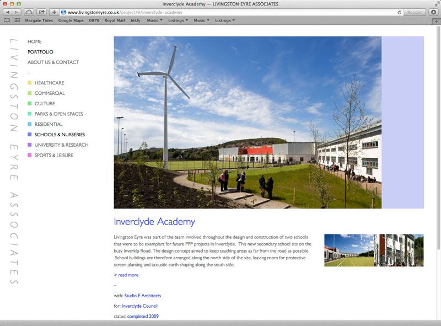Viewport: 441px width, 326px height.
Task: Open Google Maps bookmark
Action: tap(70, 20)
